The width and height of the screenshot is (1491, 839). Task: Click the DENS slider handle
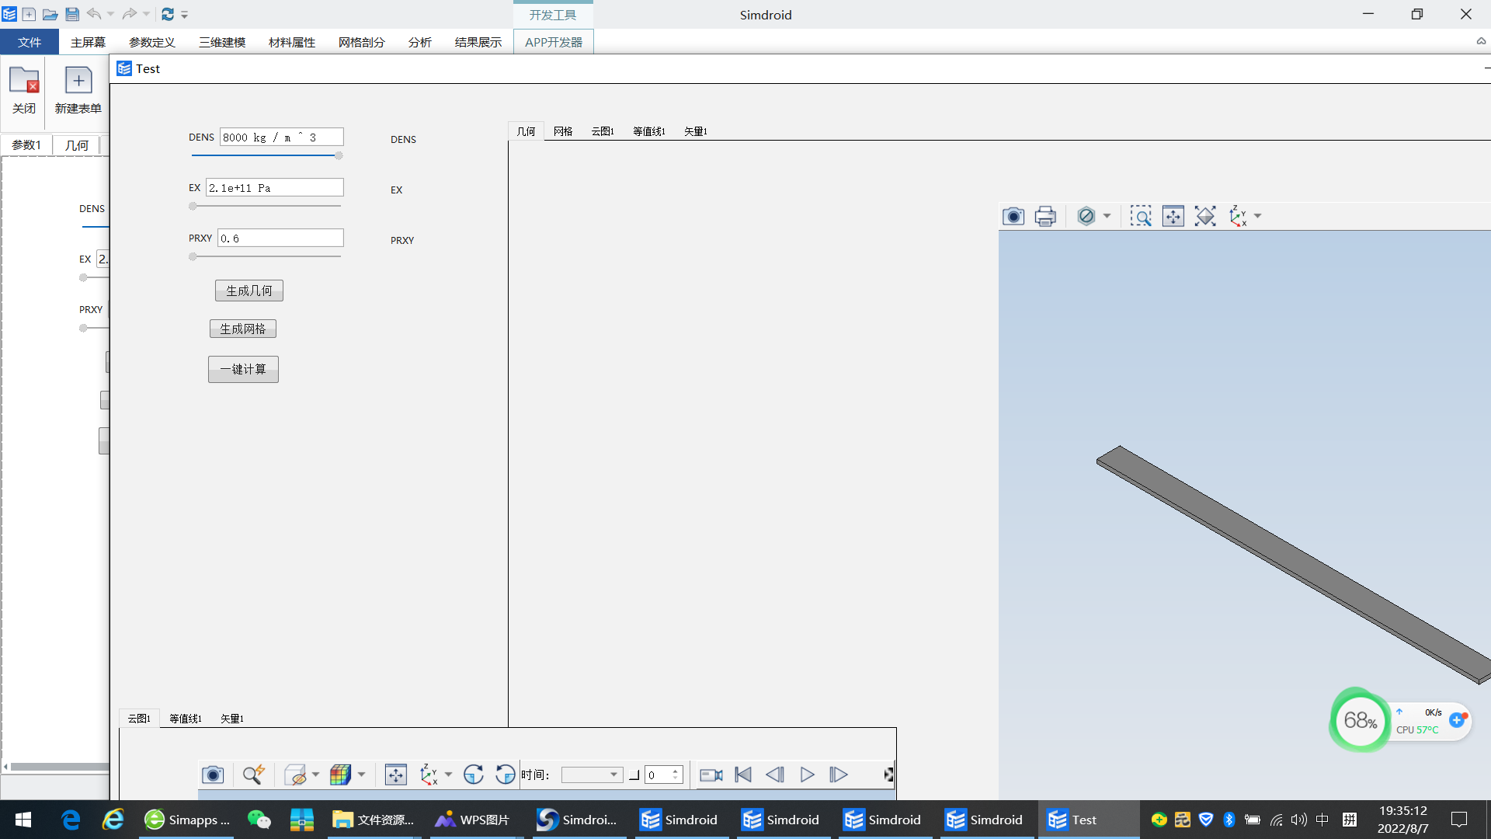coord(339,155)
